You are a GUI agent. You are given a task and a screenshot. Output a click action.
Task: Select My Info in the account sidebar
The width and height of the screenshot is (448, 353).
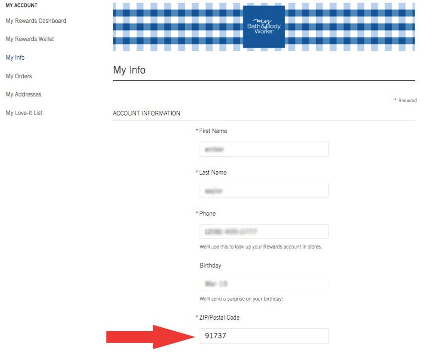click(15, 58)
